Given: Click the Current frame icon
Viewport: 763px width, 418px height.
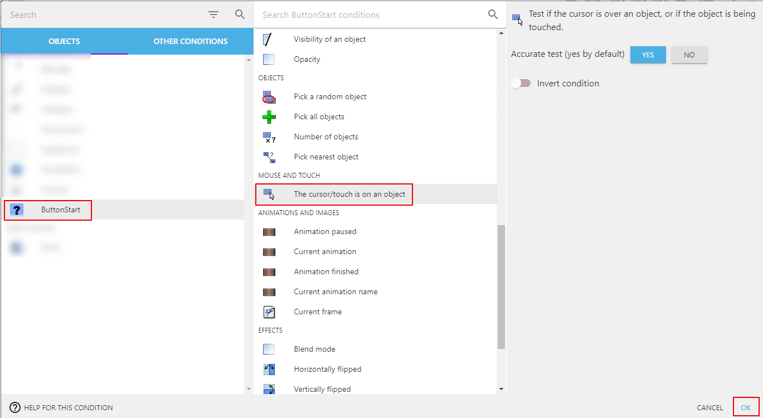Looking at the screenshot, I should click(269, 312).
